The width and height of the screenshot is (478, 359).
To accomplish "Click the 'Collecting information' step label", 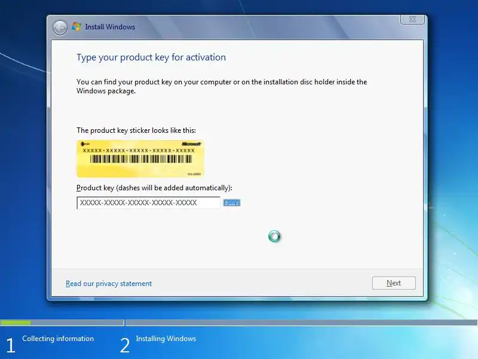I will pyautogui.click(x=58, y=339).
